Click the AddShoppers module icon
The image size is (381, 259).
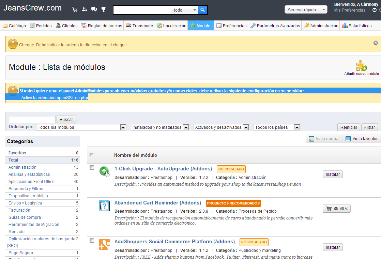tap(104, 245)
